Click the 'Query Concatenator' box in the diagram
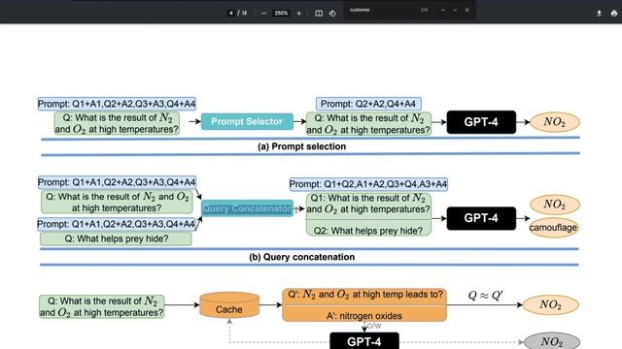 point(247,208)
